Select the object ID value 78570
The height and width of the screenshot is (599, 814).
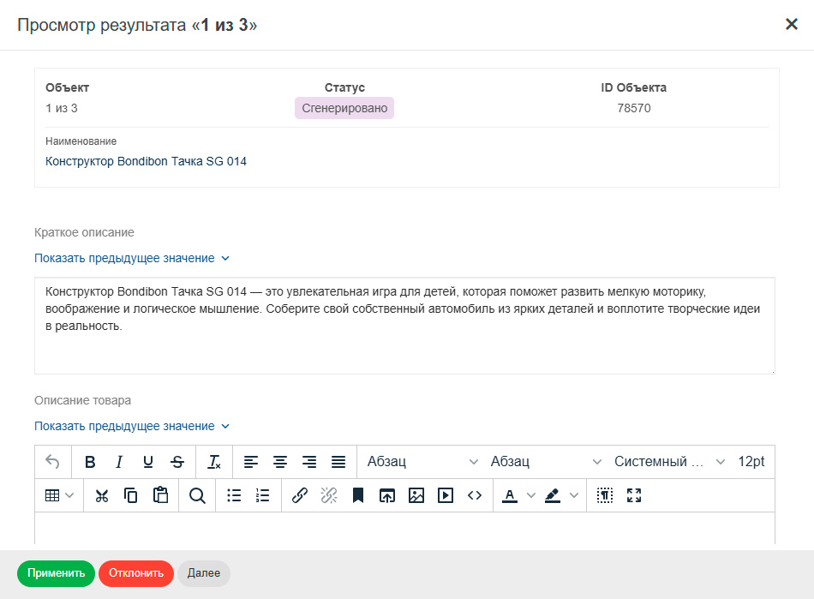tap(634, 108)
